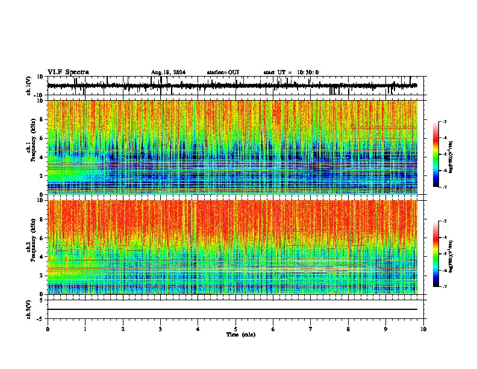The image size is (477, 369).
Task: Click the '8' kHz tick on ch.1 frequency axis
Action: coord(42,119)
